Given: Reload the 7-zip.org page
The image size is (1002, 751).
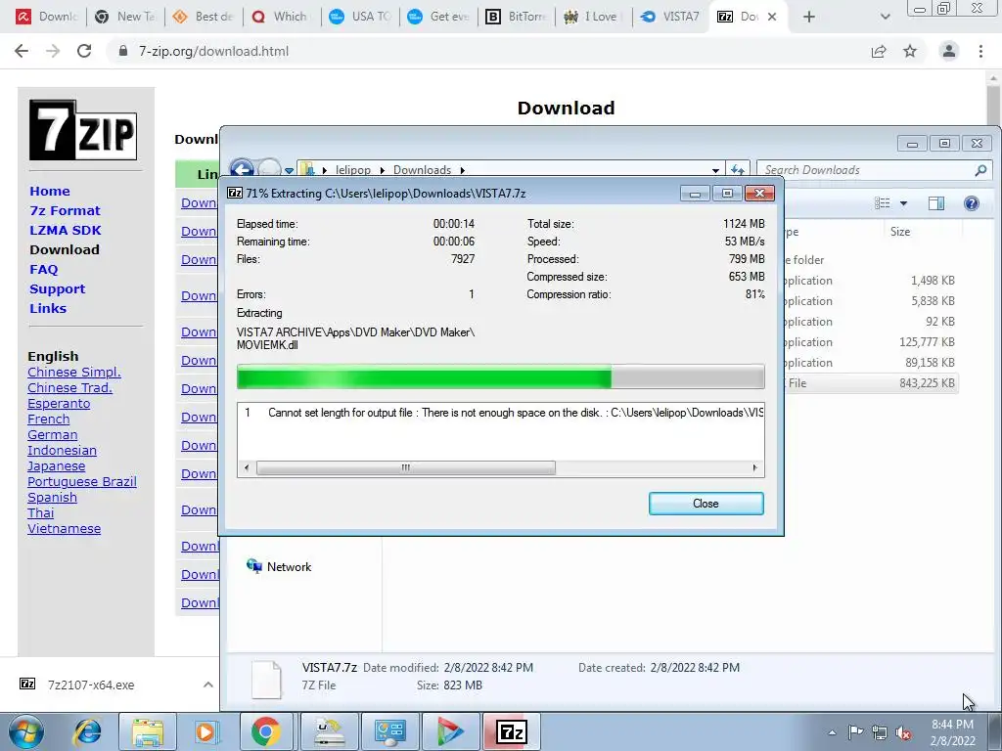Looking at the screenshot, I should (84, 51).
